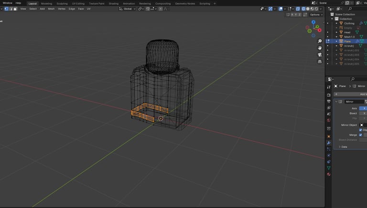Open the Global transform orientation dropdown
The height and width of the screenshot is (208, 367).
[127, 9]
